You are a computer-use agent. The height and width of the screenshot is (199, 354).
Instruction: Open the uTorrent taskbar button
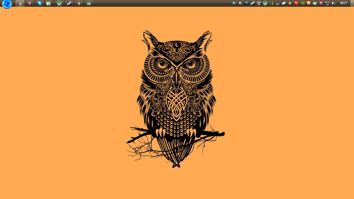(59, 3)
